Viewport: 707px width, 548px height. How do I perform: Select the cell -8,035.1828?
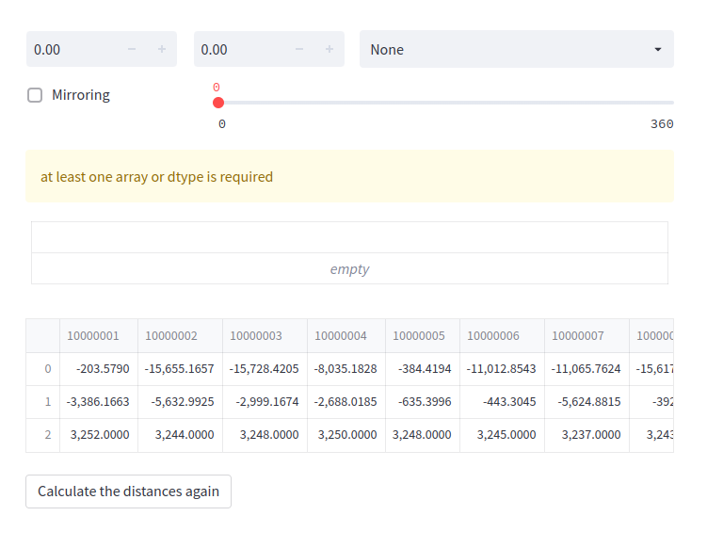(x=346, y=369)
